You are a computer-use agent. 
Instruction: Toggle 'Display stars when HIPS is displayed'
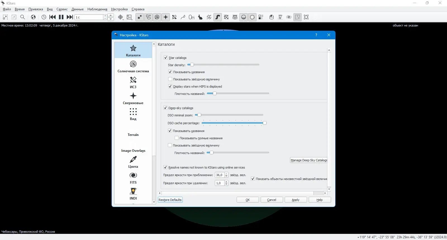pyautogui.click(x=170, y=87)
